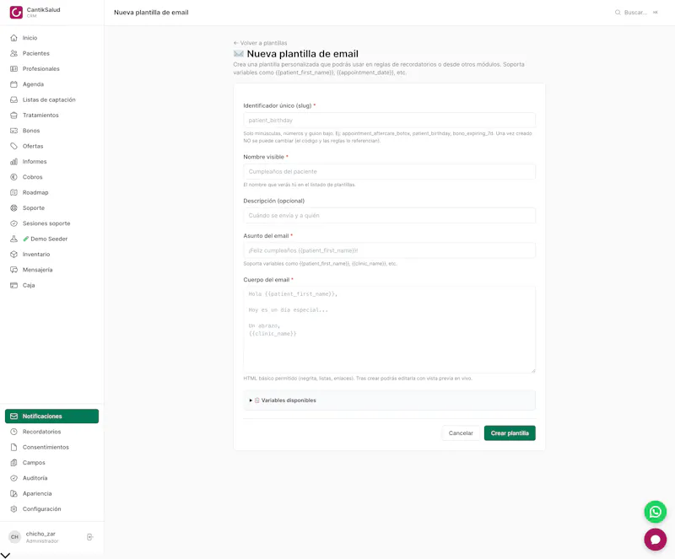Viewport: 675px width, 559px height.
Task: Click the Soporte lifebuoy icon
Action: tap(13, 208)
